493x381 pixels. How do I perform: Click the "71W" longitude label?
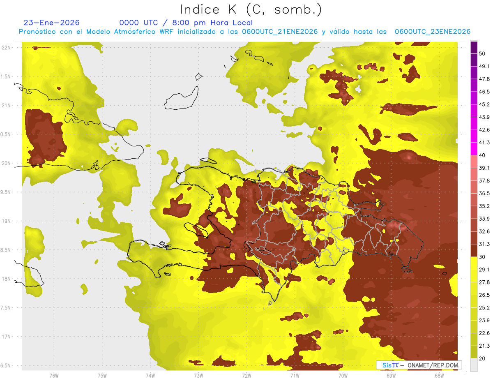pyautogui.click(x=295, y=375)
